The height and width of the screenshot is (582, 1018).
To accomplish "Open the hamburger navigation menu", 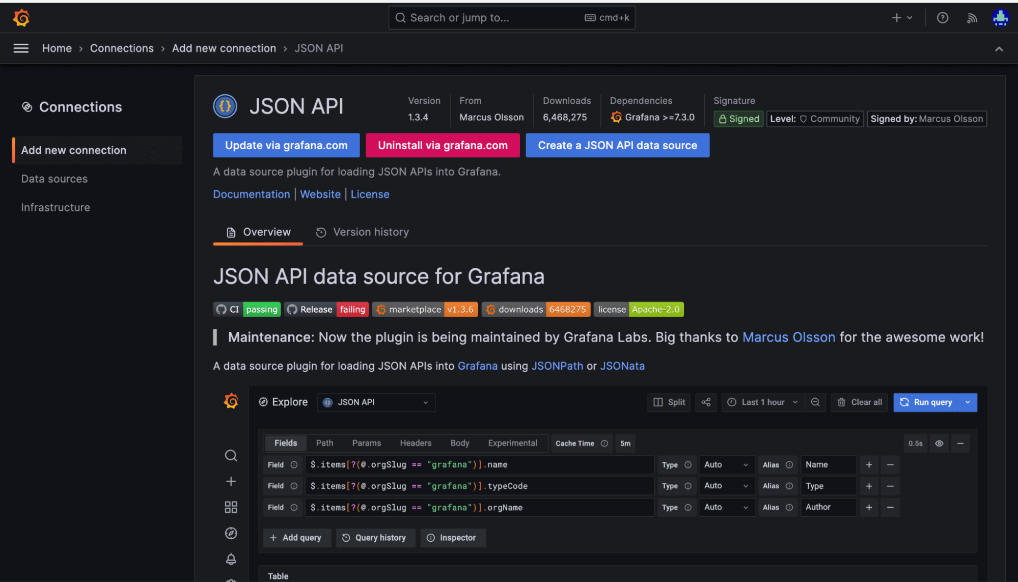I will pos(21,48).
